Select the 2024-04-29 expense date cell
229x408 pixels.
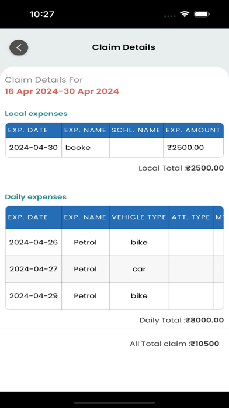click(x=33, y=296)
